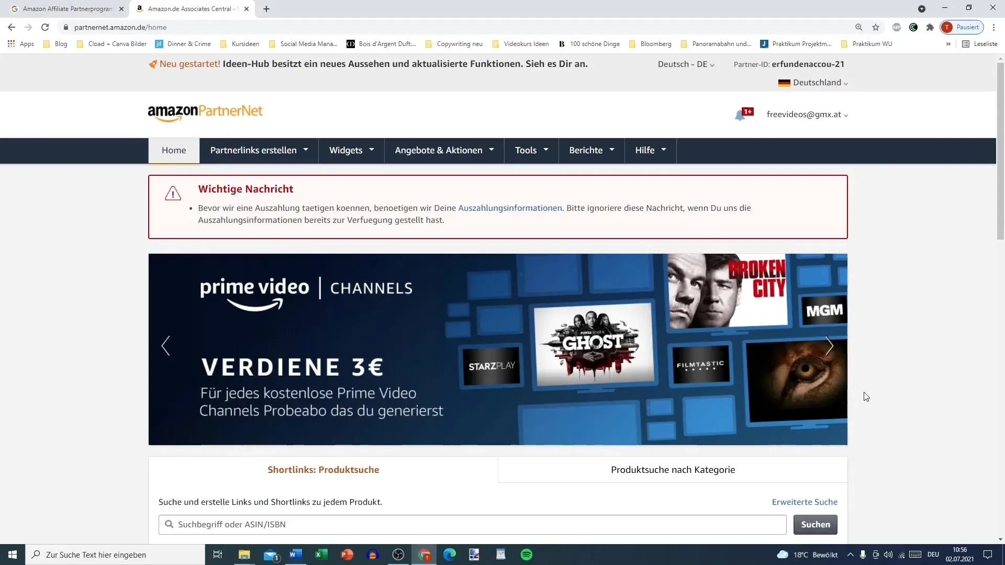Show previous carousel banner arrow
The height and width of the screenshot is (565, 1005).
[x=165, y=346]
